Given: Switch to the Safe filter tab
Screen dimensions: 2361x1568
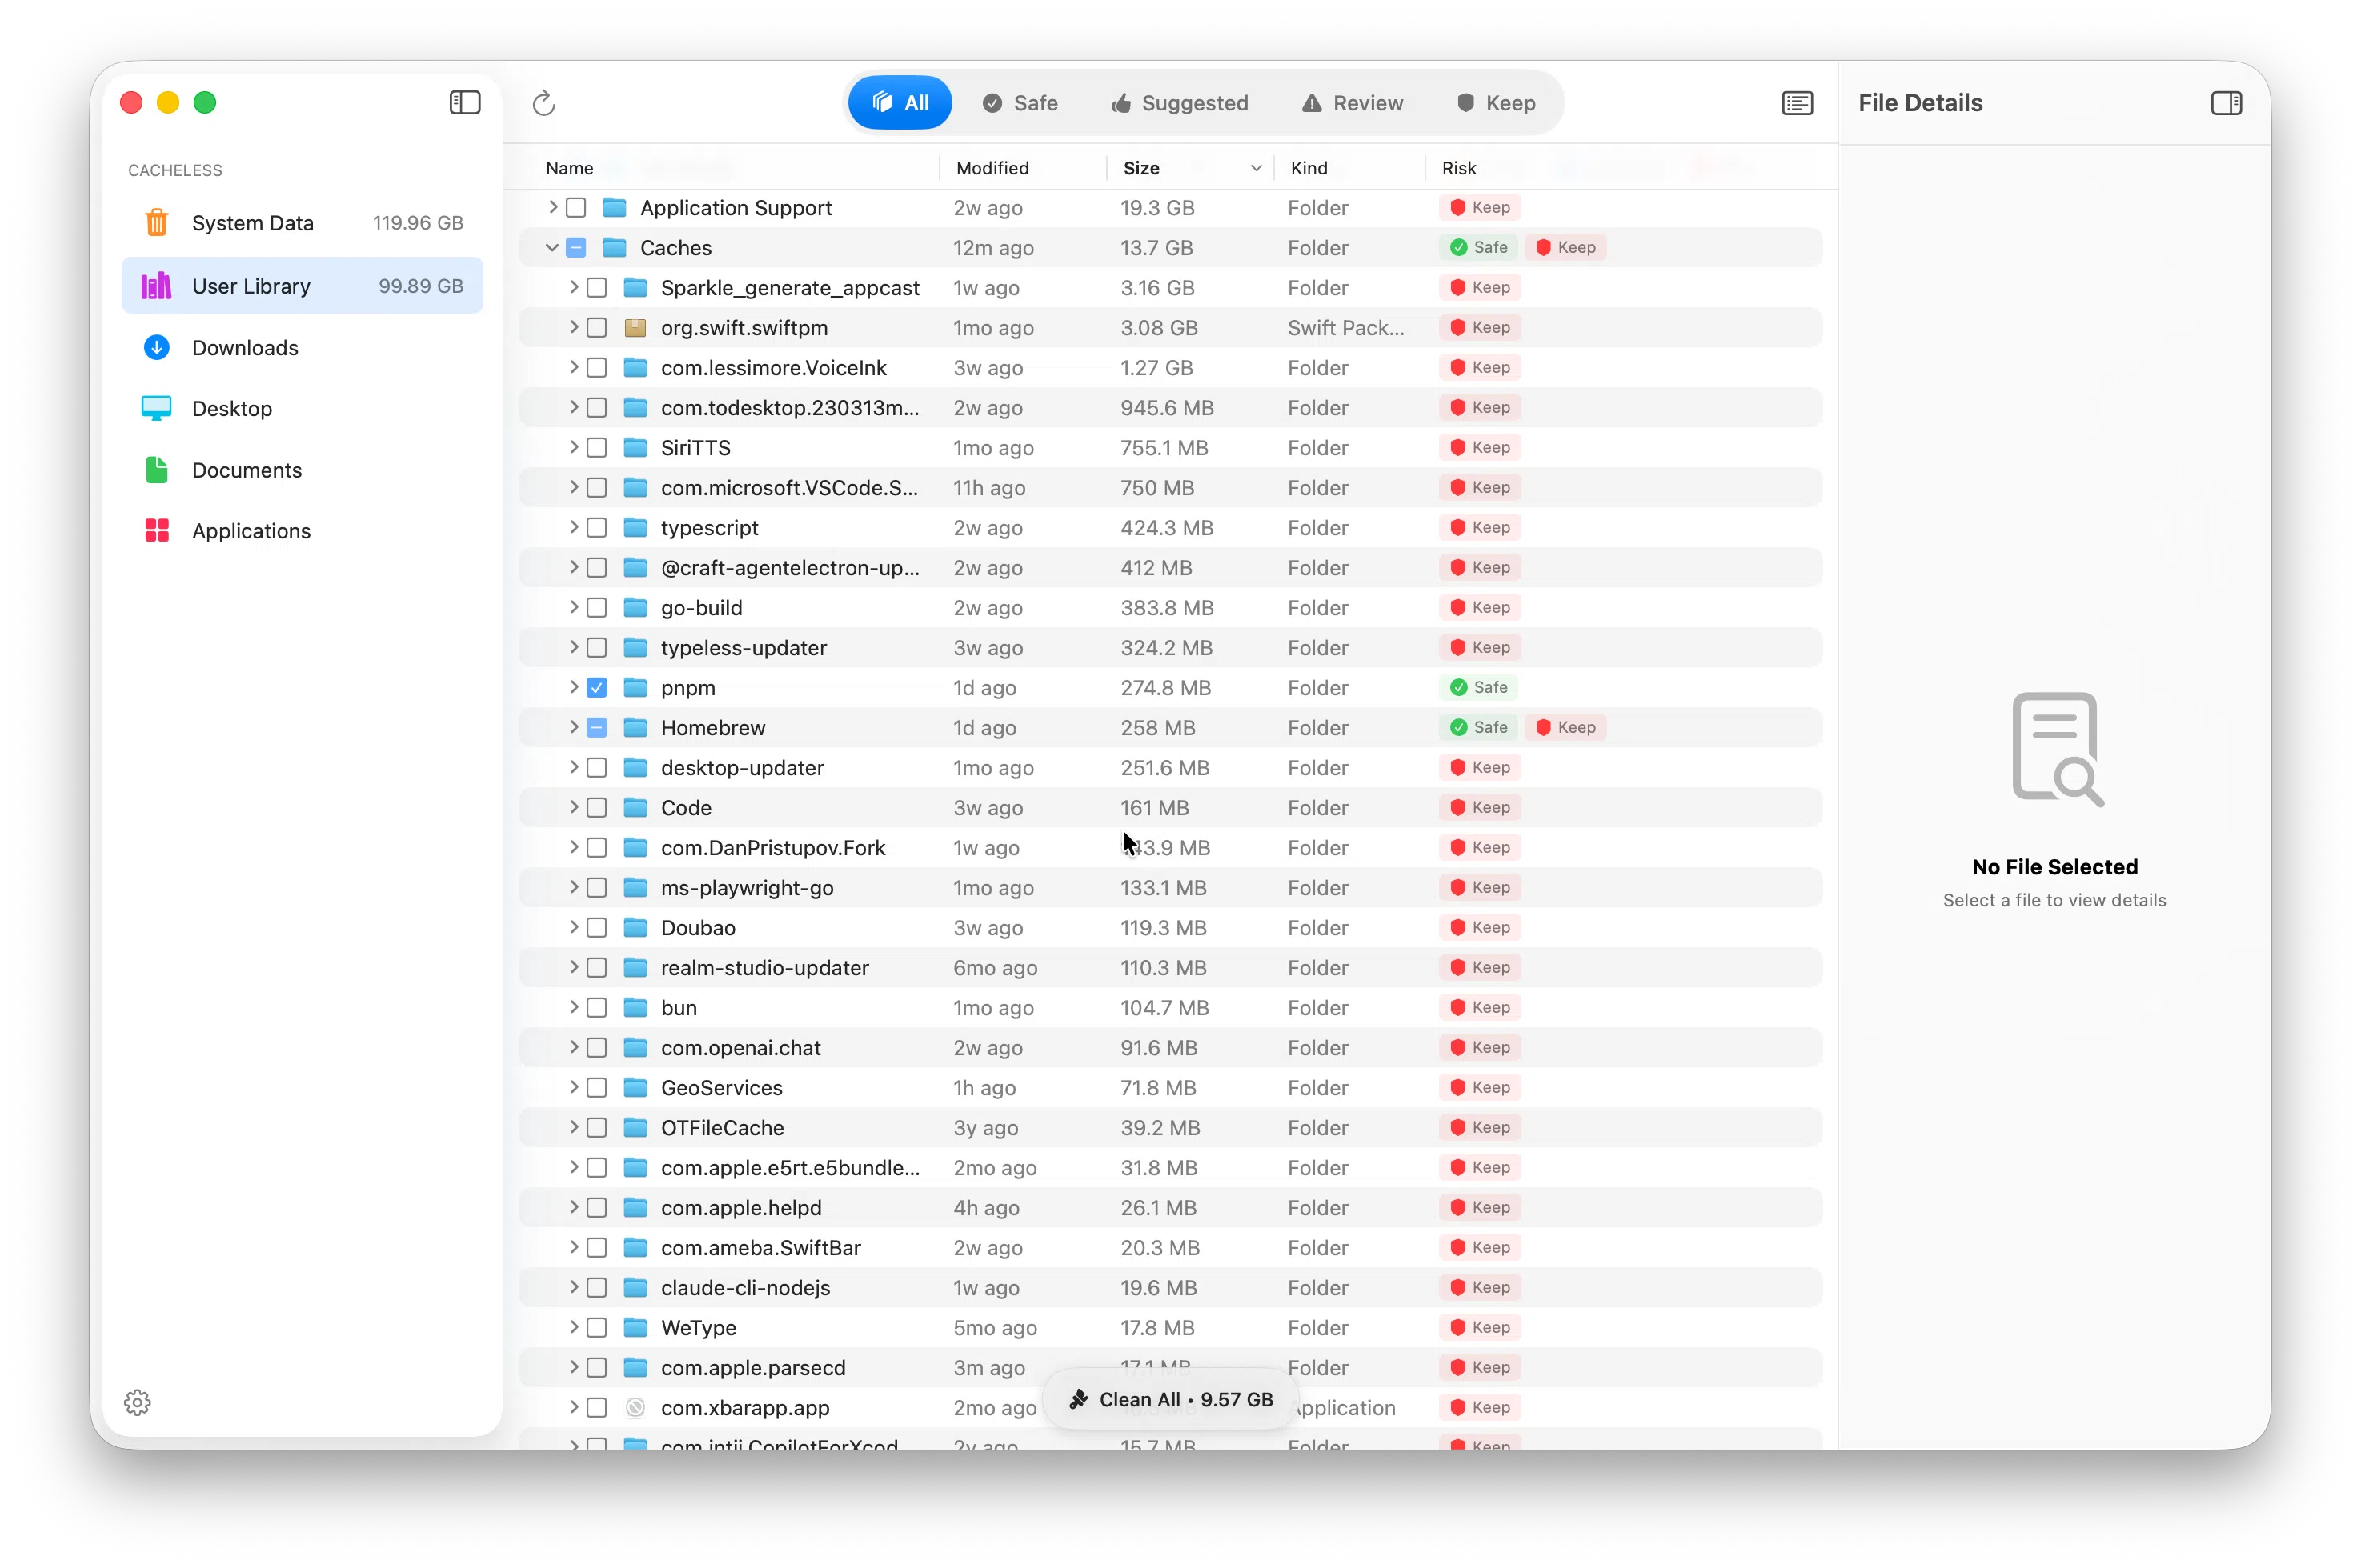Looking at the screenshot, I should click(x=1020, y=103).
